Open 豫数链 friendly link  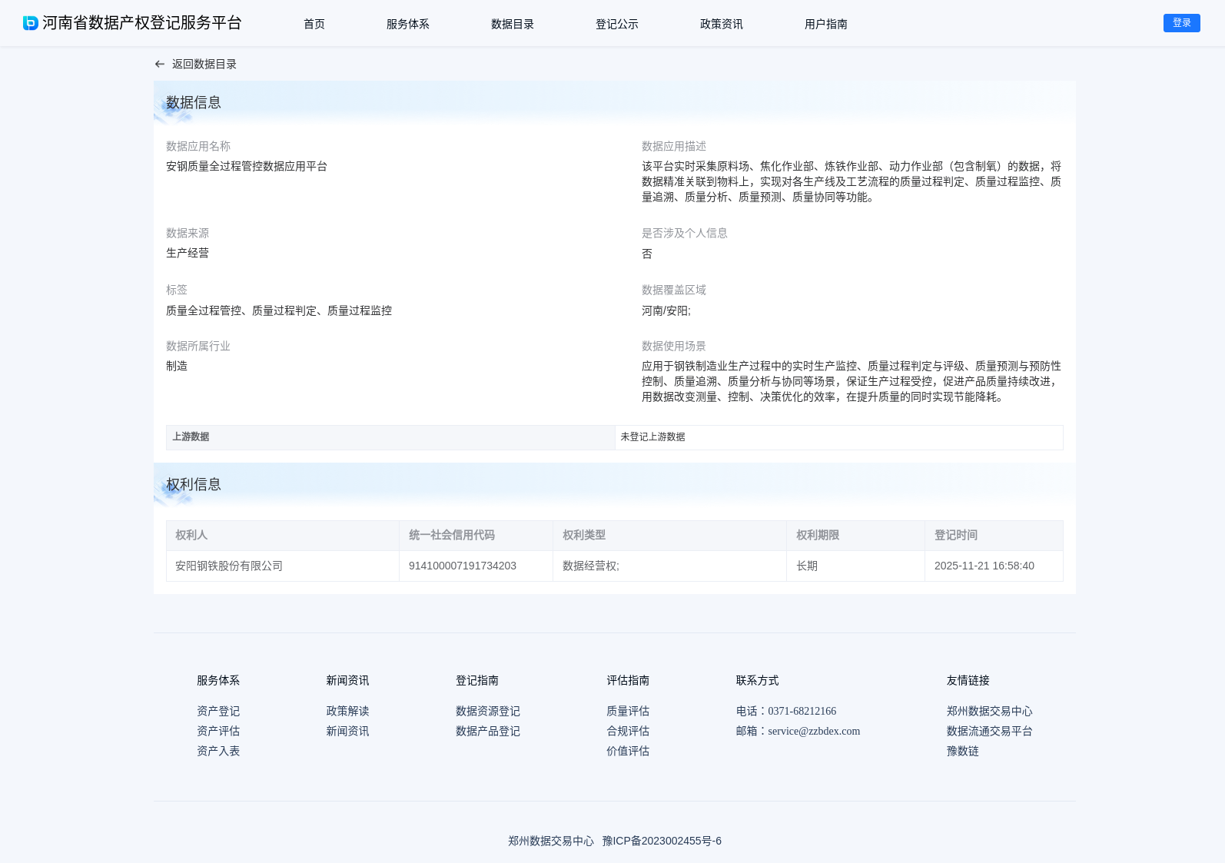pos(963,752)
